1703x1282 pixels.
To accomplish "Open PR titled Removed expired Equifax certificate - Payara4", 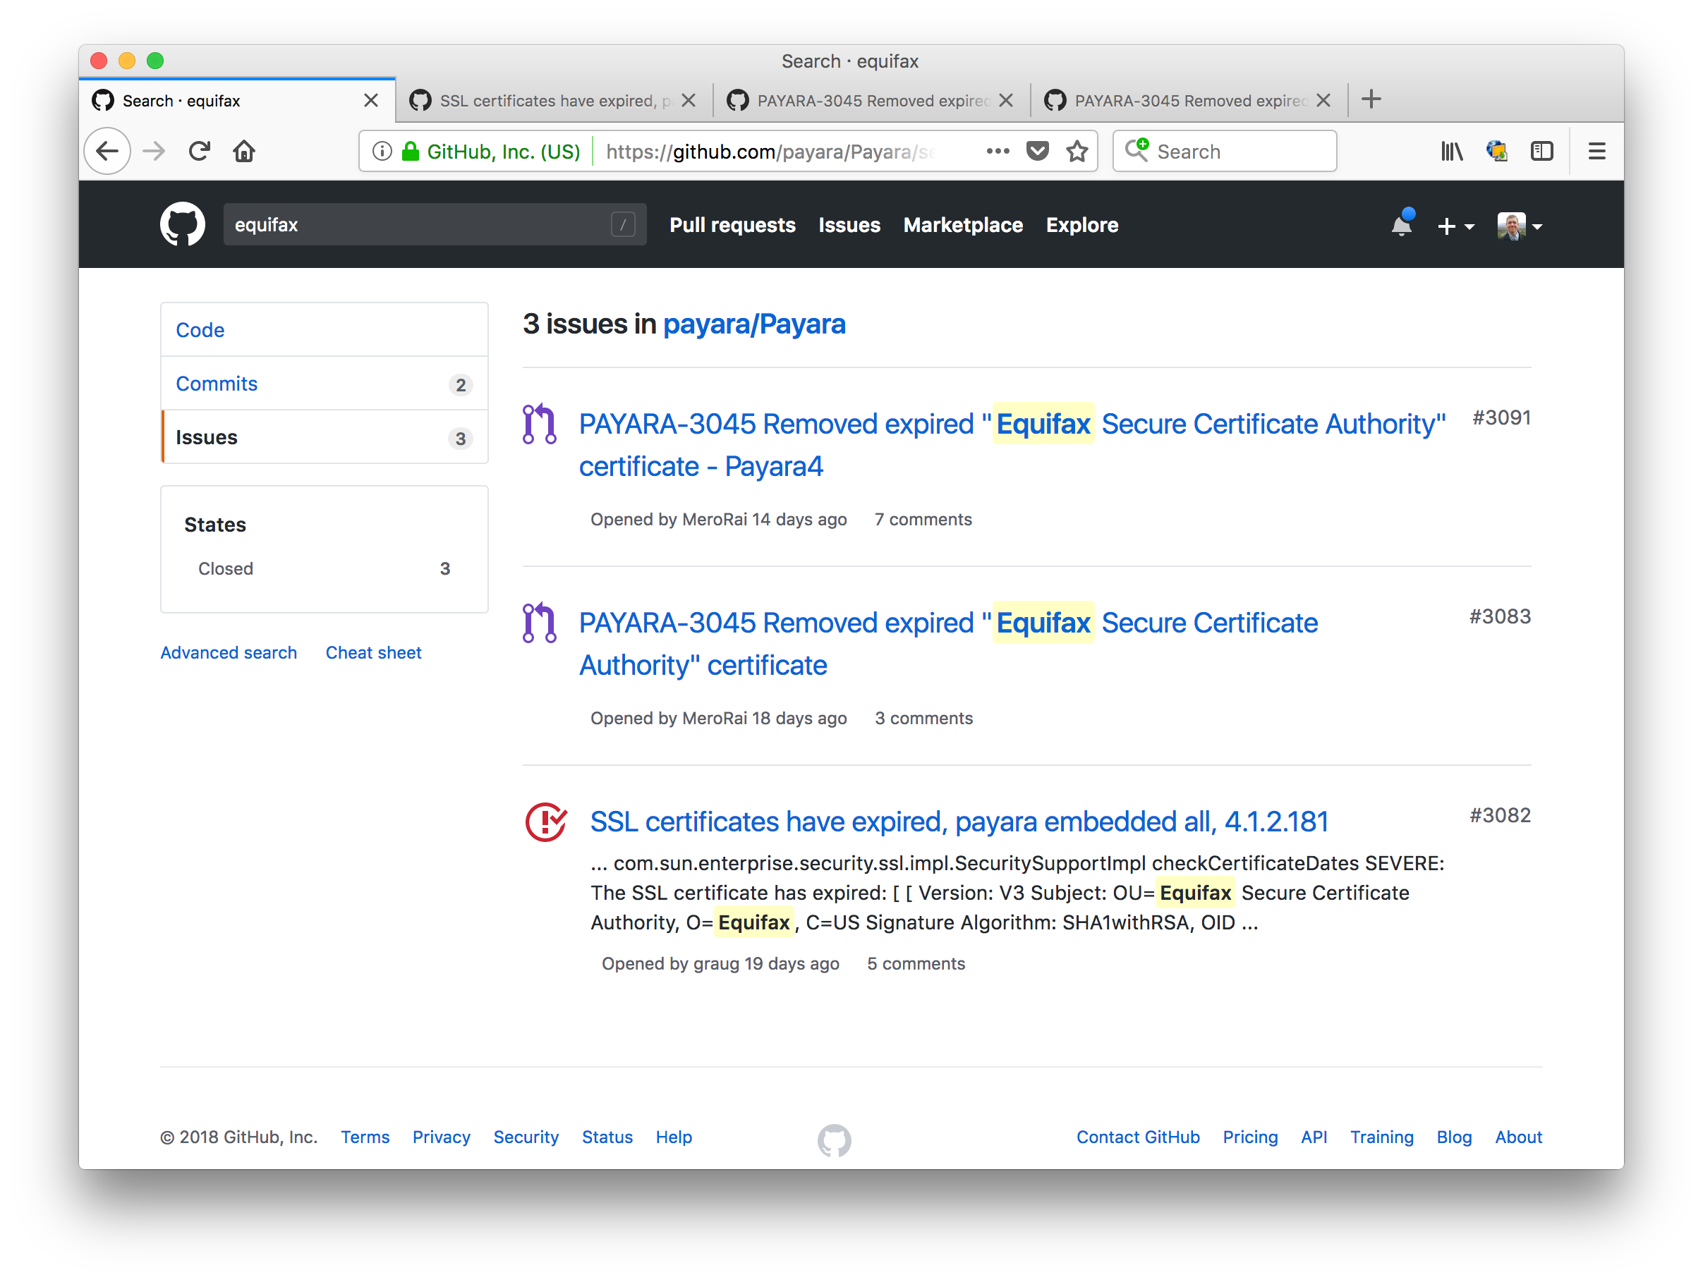I will (1012, 445).
